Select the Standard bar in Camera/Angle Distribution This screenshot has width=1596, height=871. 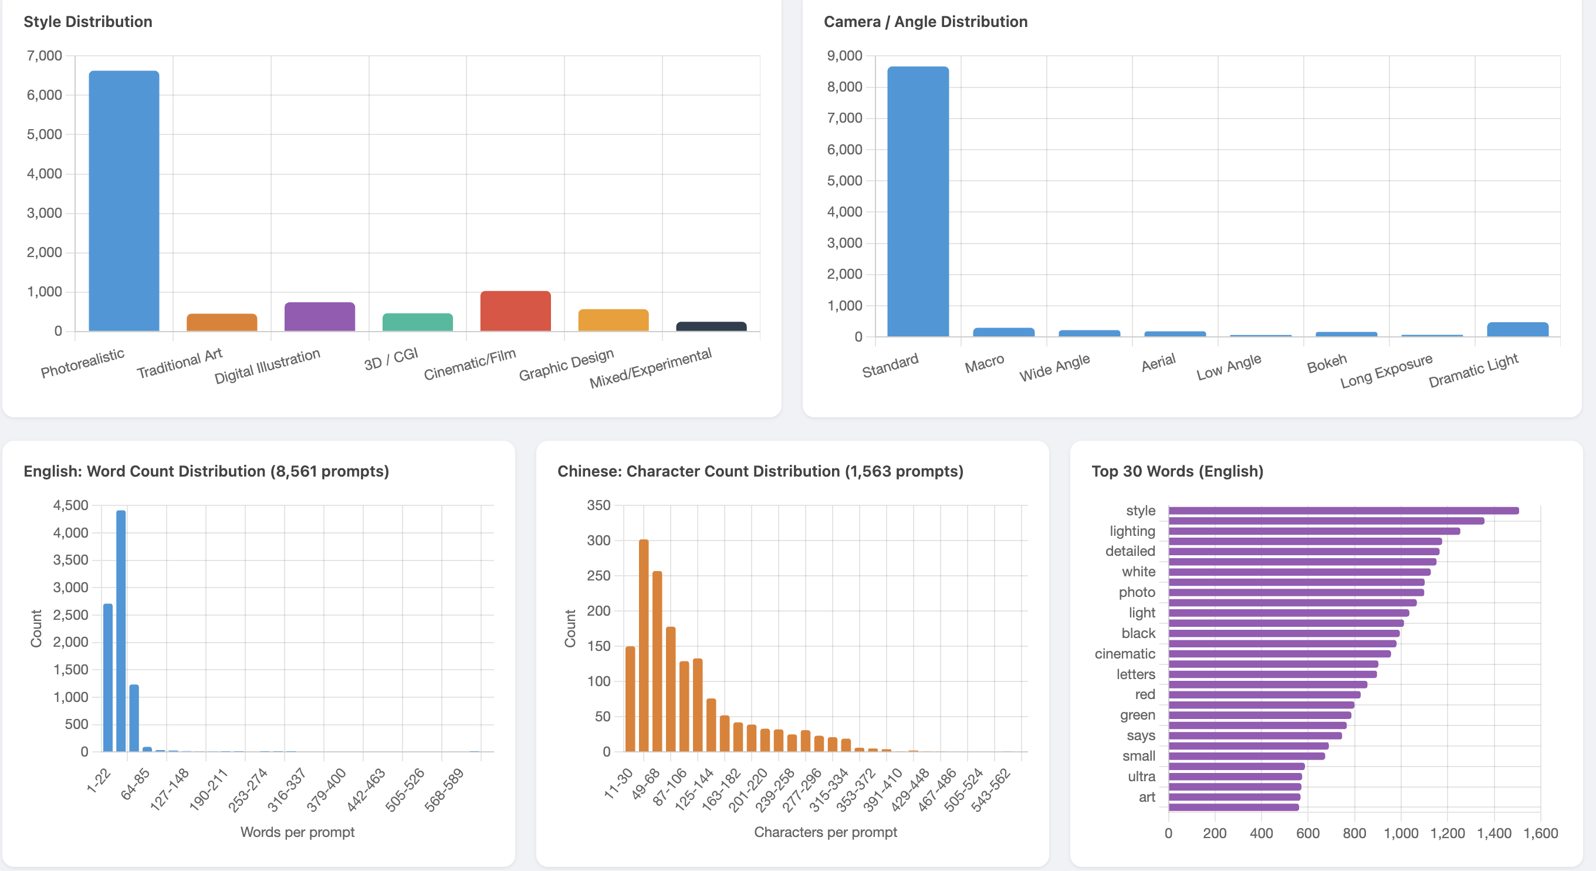click(x=918, y=198)
